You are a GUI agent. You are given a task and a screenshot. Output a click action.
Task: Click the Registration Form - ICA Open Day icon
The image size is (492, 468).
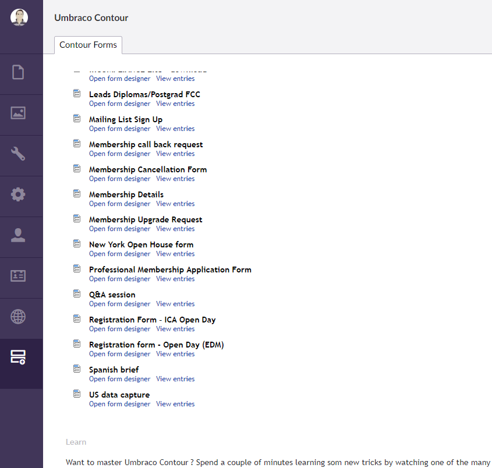(77, 318)
